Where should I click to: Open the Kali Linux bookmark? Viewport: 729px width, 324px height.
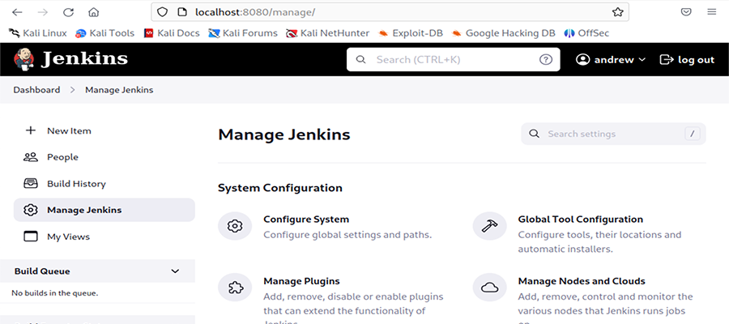[37, 33]
